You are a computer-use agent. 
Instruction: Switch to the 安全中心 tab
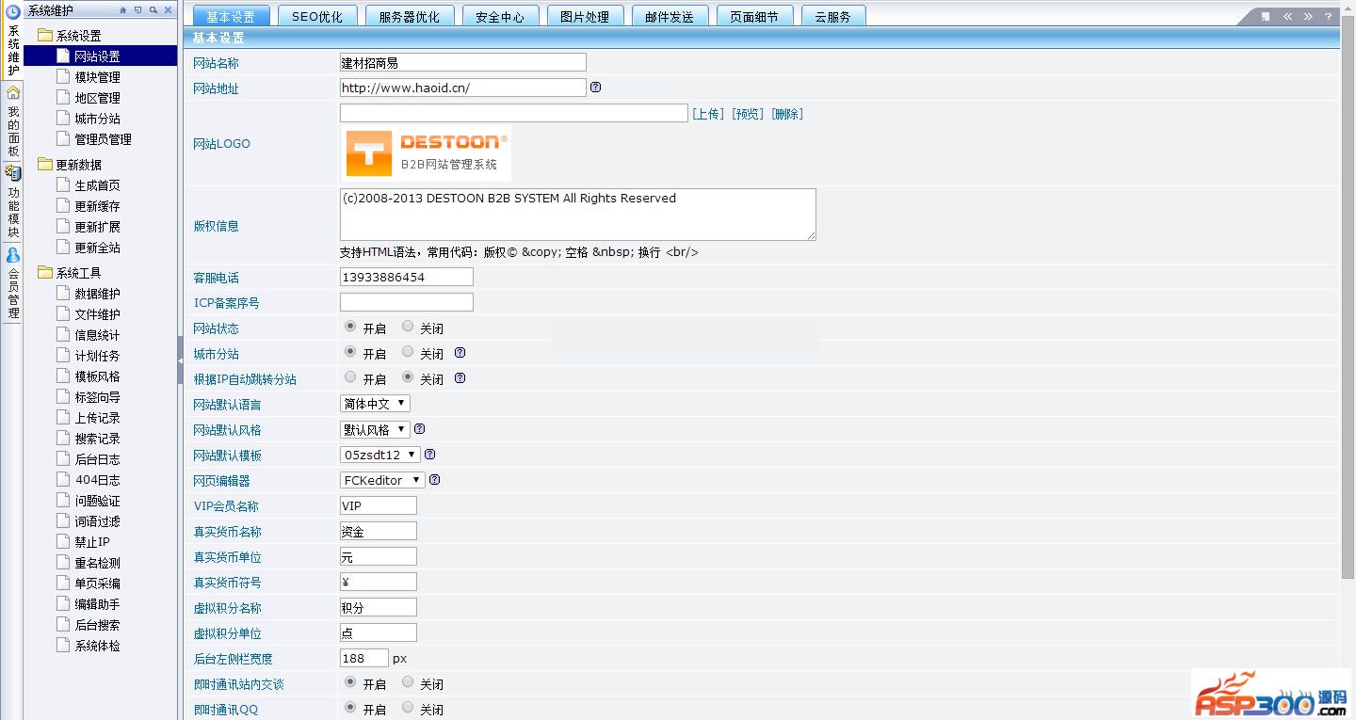(x=500, y=16)
